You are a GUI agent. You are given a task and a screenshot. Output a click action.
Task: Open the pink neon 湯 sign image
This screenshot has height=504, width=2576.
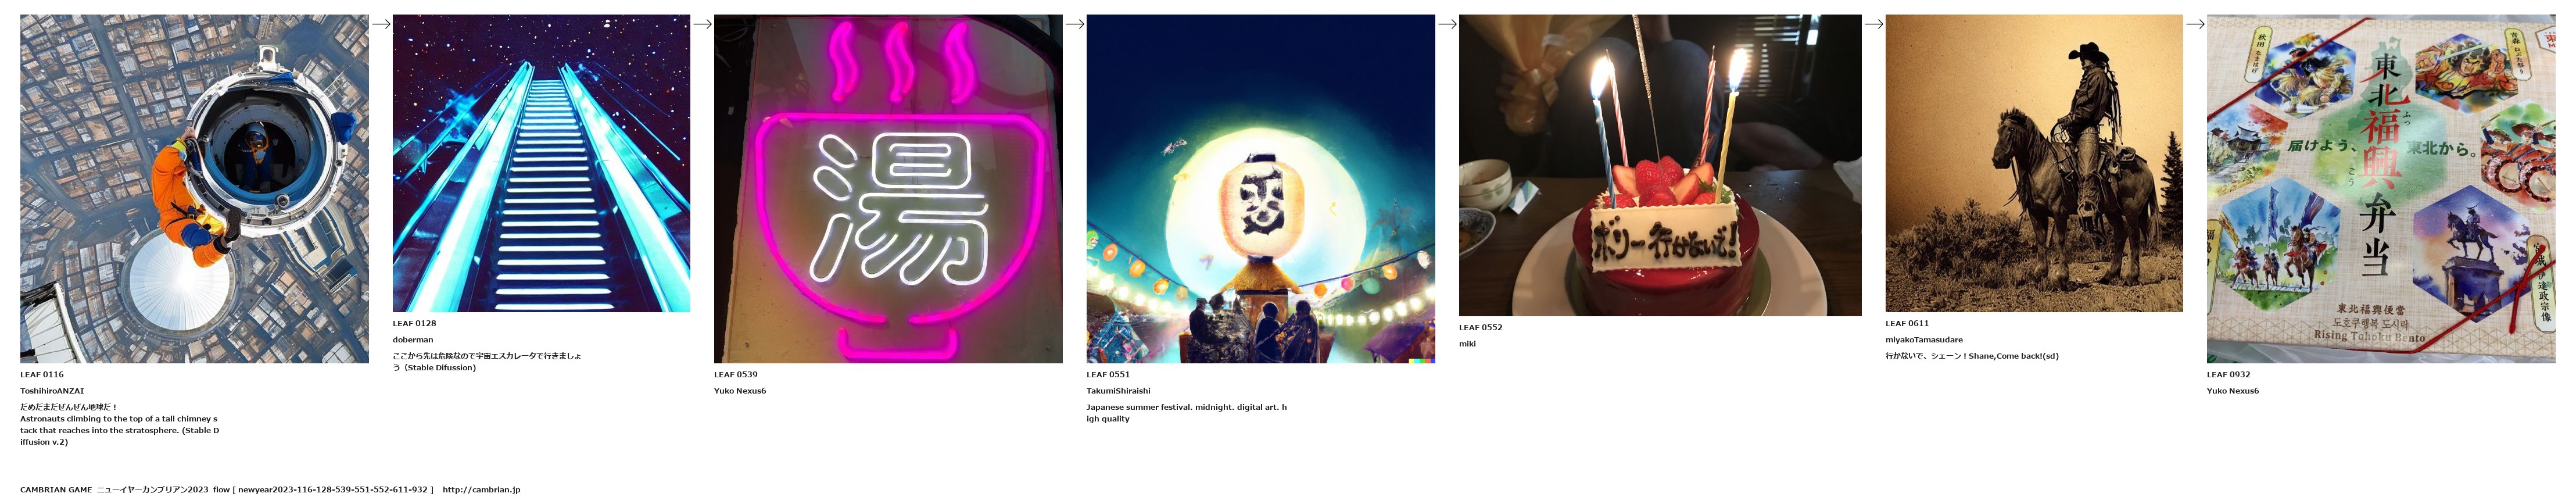coord(888,188)
